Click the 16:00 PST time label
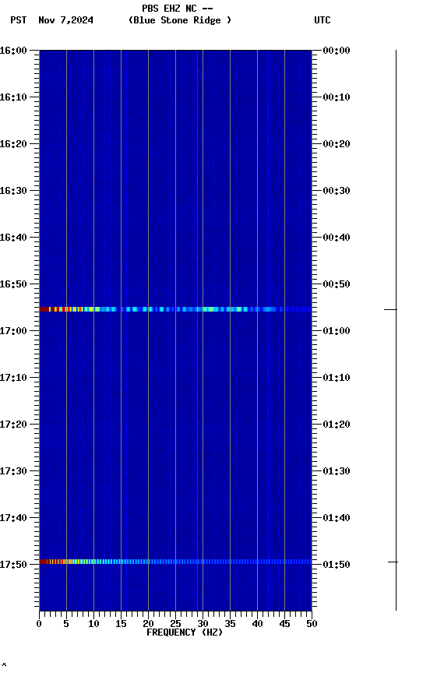430x673 pixels. coord(13,51)
